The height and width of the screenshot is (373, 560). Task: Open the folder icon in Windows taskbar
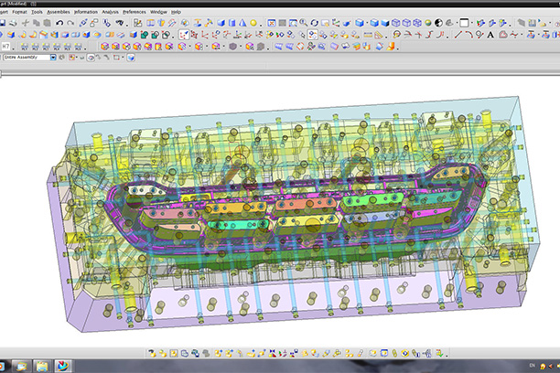pyautogui.click(x=43, y=366)
